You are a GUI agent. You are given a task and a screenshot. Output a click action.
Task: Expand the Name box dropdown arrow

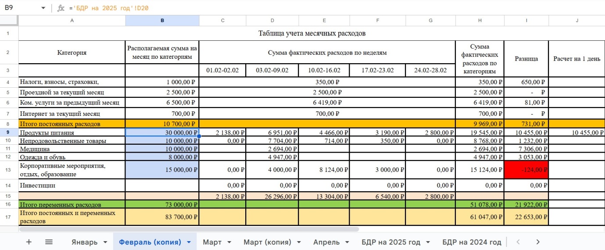(43, 8)
